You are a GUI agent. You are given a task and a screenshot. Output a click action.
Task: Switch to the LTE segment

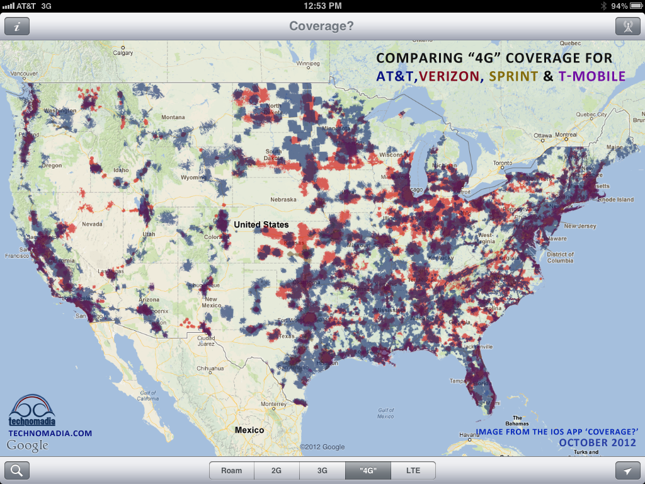point(413,471)
